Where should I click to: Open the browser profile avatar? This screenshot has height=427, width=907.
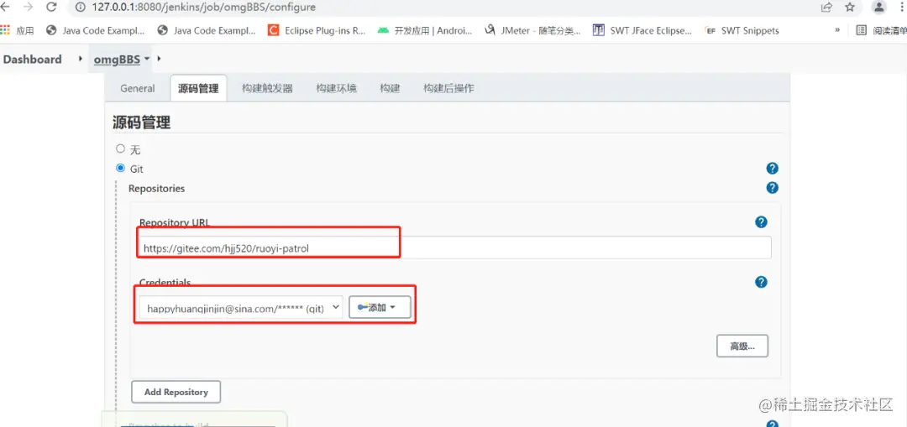[878, 7]
